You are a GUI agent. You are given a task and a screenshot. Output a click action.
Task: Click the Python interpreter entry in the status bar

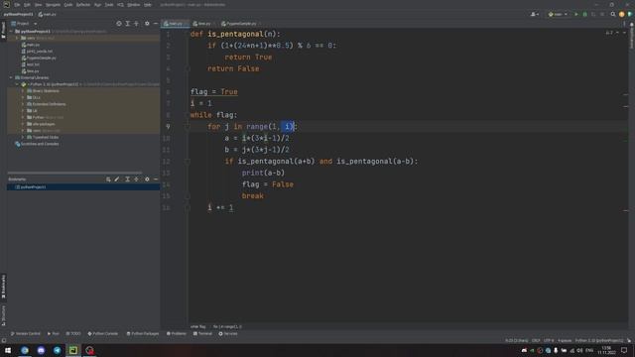tap(599, 340)
